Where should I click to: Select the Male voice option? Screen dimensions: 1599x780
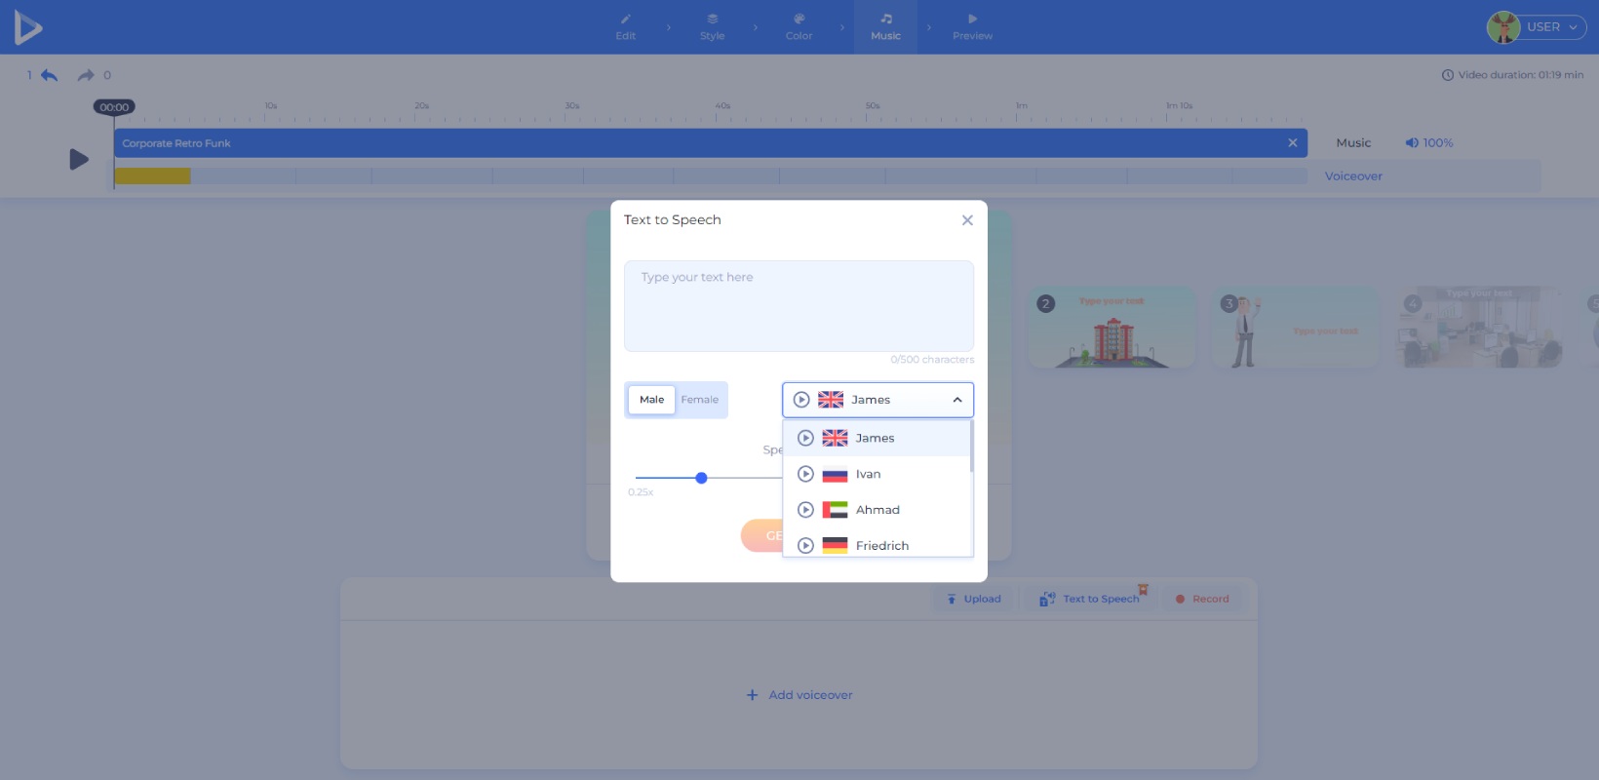pos(651,400)
